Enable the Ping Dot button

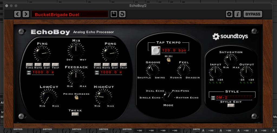[x=47, y=65]
